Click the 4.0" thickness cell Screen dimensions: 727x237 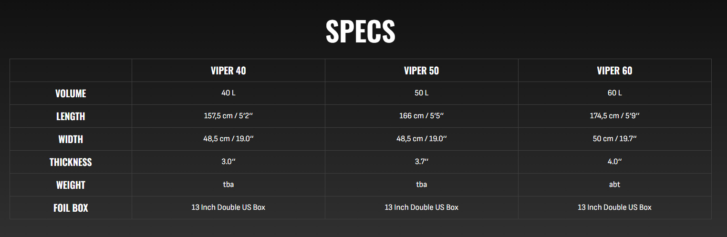(614, 162)
